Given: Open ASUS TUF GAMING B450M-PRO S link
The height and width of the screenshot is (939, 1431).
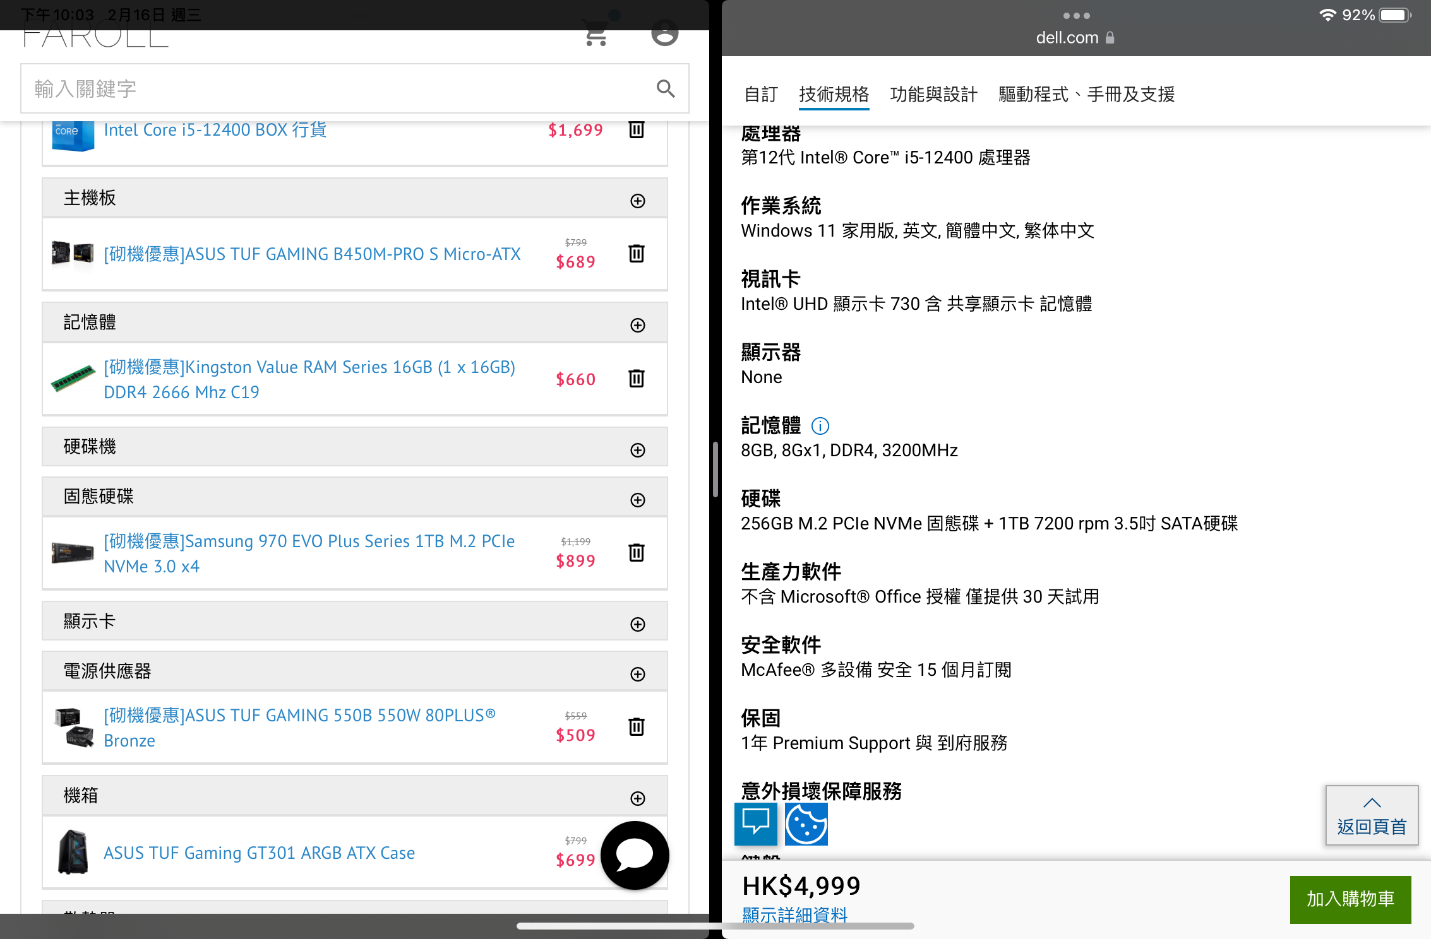Looking at the screenshot, I should point(312,254).
